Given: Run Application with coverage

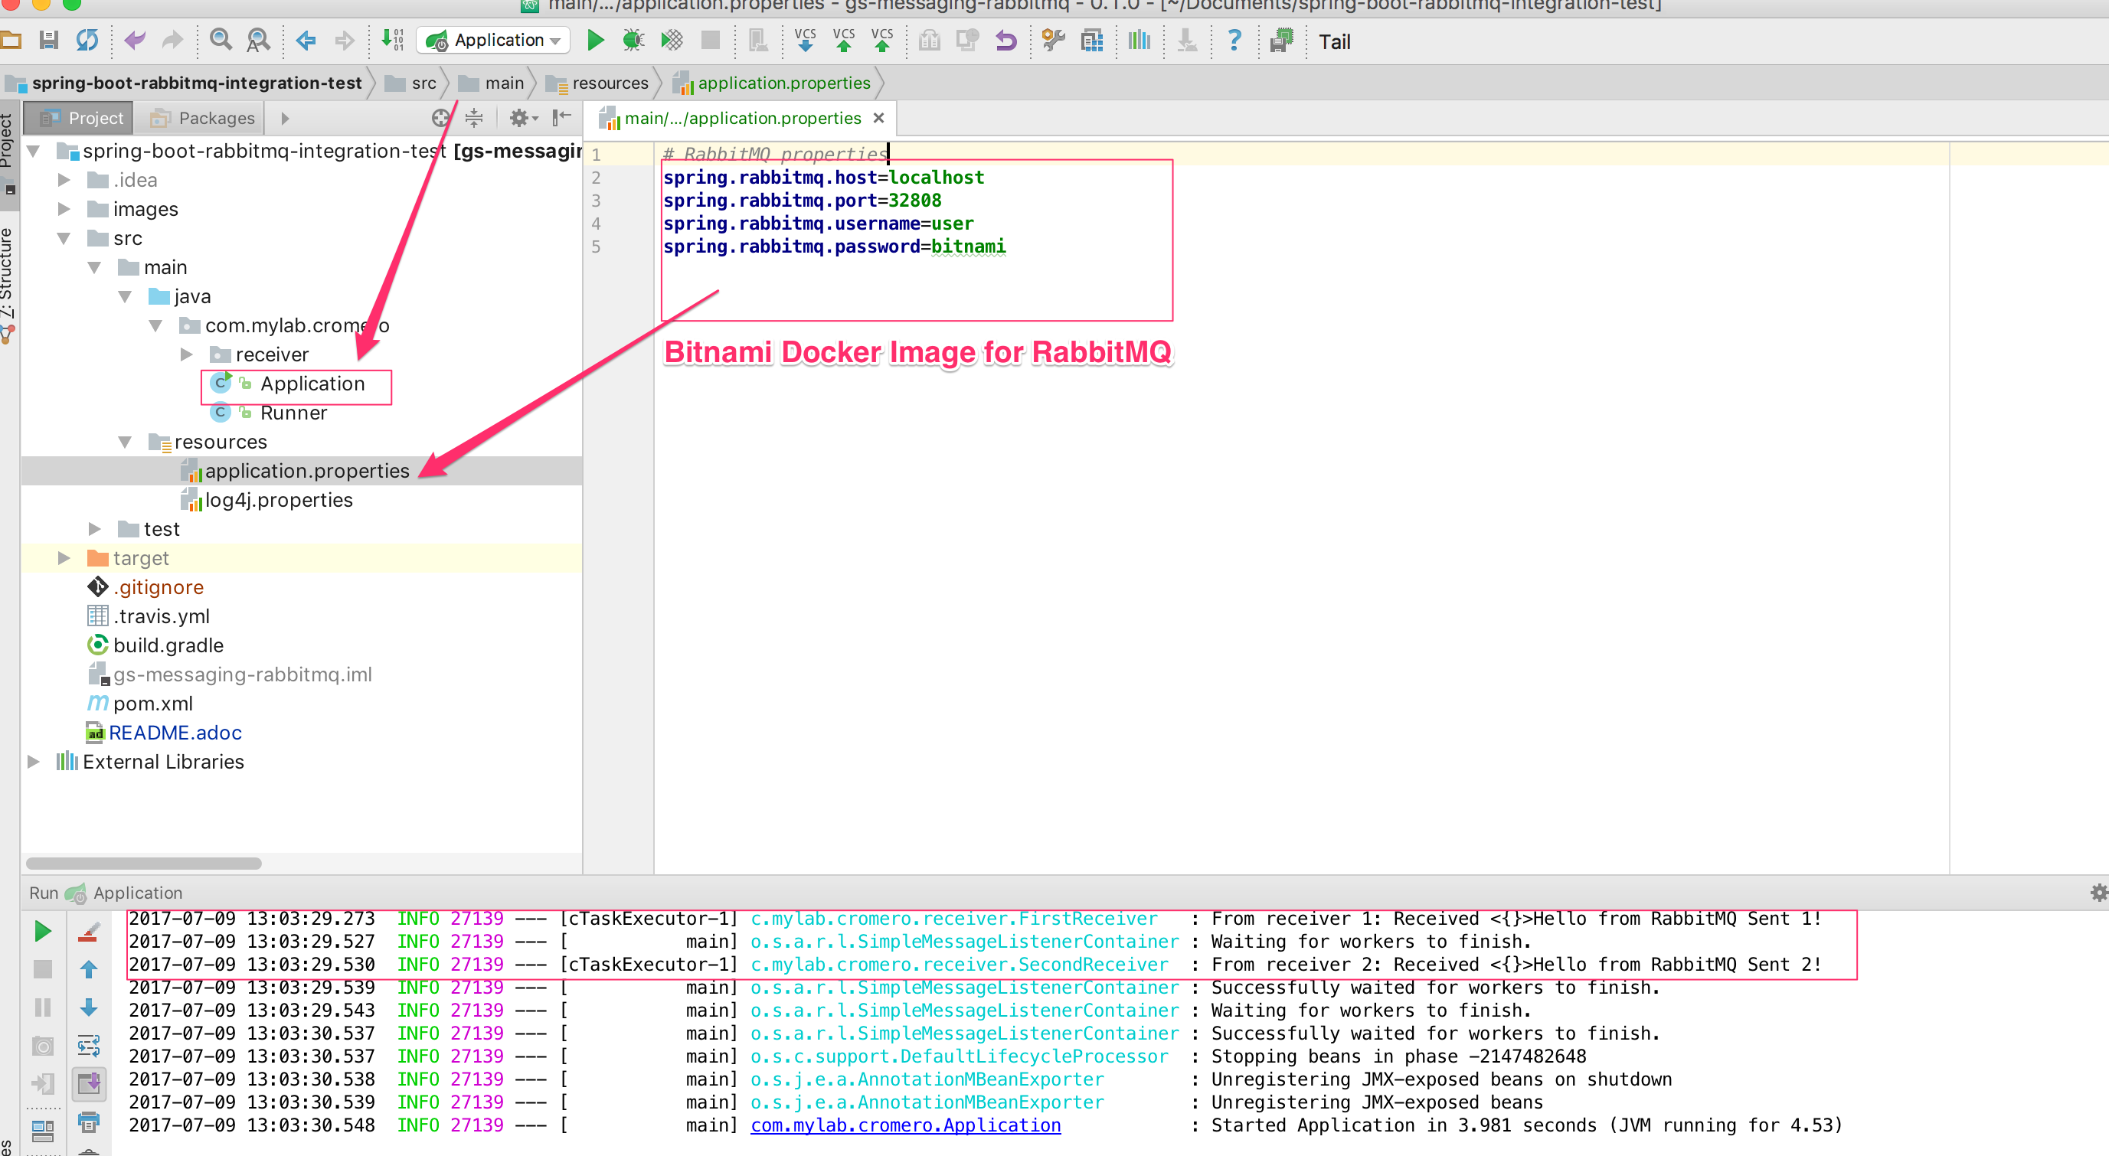Looking at the screenshot, I should (672, 40).
